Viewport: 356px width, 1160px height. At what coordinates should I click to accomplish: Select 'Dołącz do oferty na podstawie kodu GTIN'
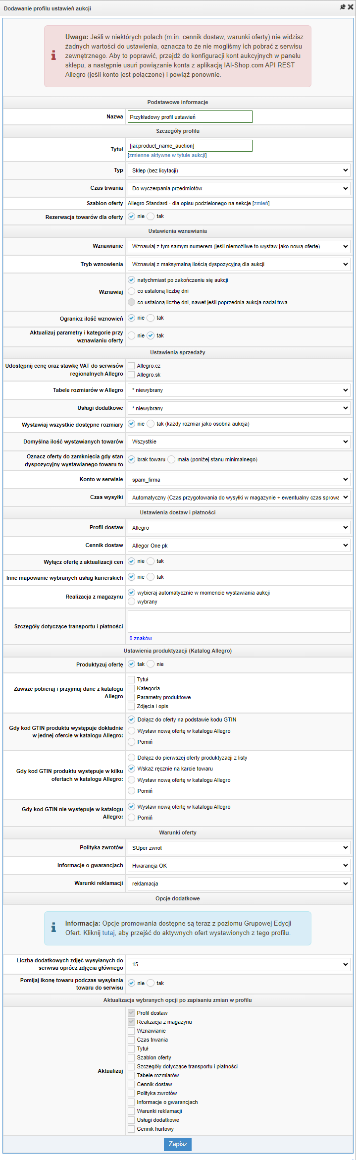[131, 719]
